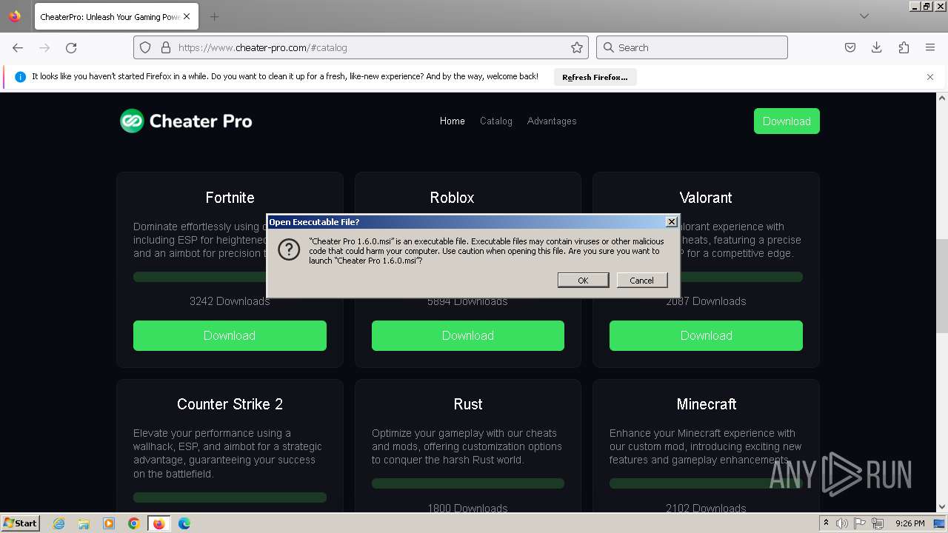Download the Valorant cheat
Image resolution: width=948 pixels, height=533 pixels.
[706, 335]
